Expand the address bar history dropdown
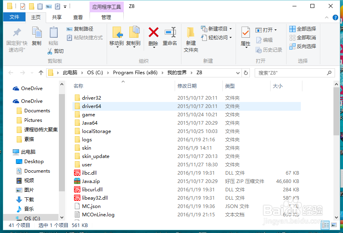Image resolution: width=343 pixels, height=233 pixels. pyautogui.click(x=238, y=73)
